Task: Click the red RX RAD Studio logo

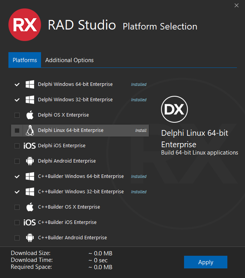Action: click(25, 25)
